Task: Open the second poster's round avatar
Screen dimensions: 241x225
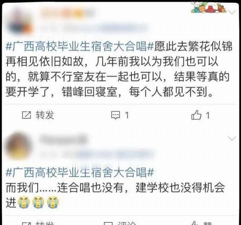Action: 18,146
